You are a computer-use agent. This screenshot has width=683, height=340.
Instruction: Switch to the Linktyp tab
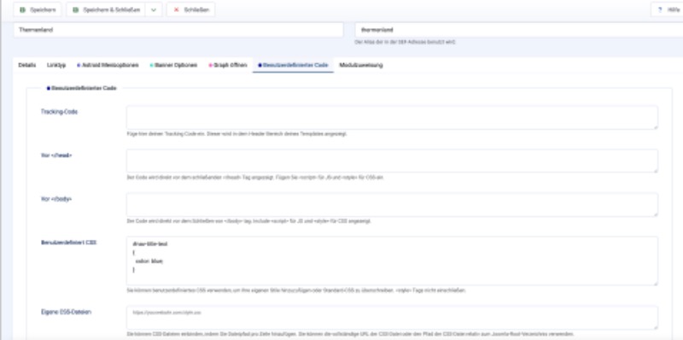click(x=56, y=65)
